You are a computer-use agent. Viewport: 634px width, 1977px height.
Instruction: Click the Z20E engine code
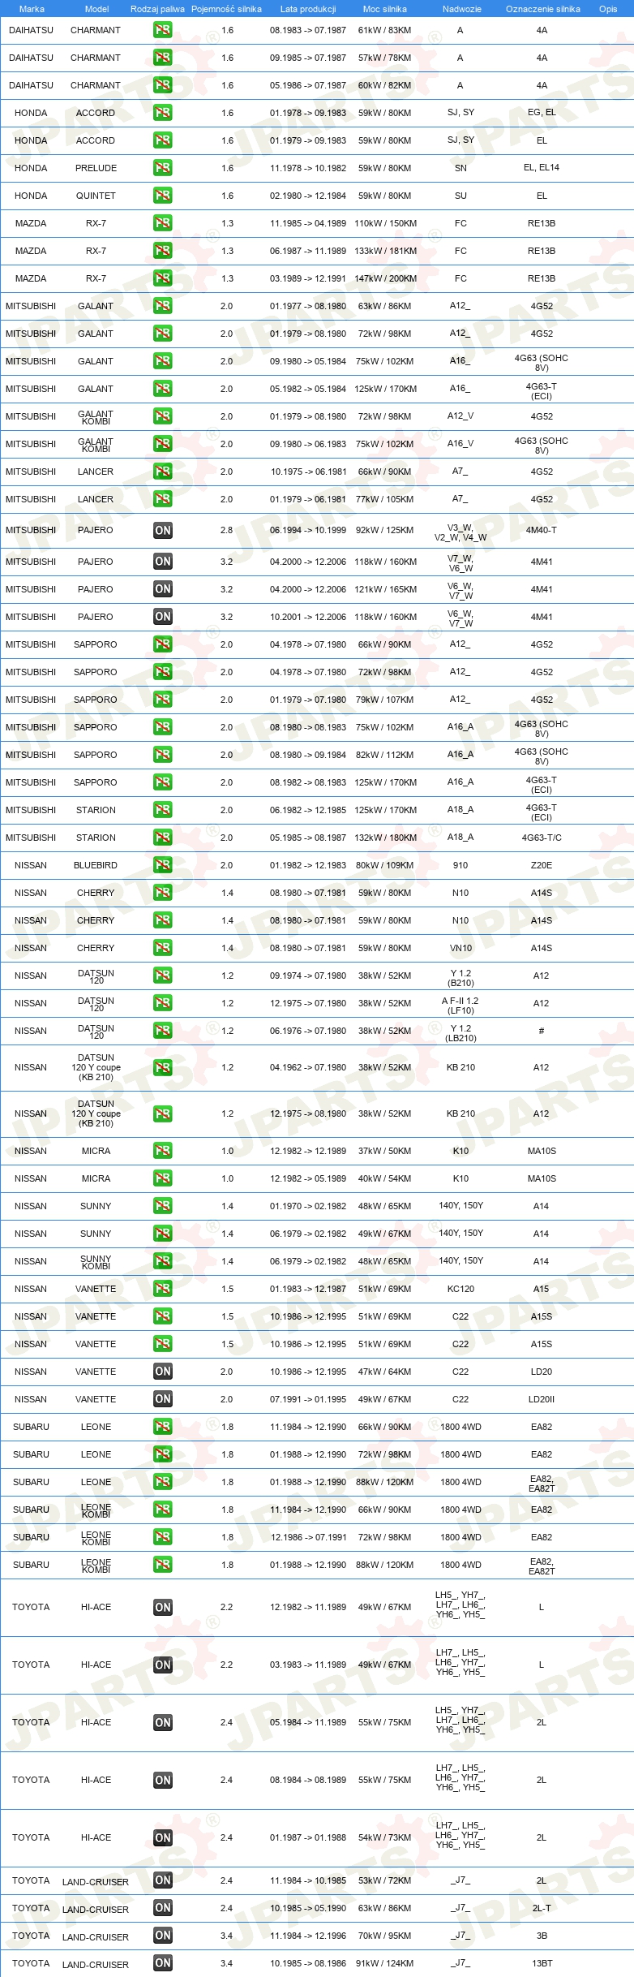(x=542, y=865)
